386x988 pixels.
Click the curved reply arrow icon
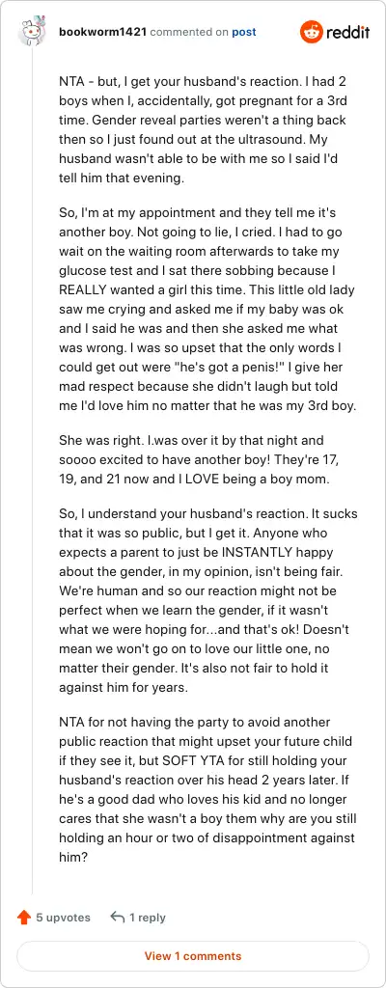coord(117,918)
